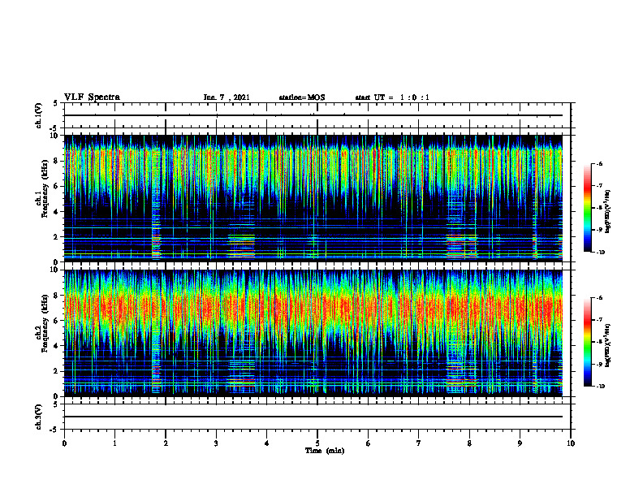This screenshot has height=497, width=643.
Task: Click the ch.3(V) axis label
Action: pos(38,417)
